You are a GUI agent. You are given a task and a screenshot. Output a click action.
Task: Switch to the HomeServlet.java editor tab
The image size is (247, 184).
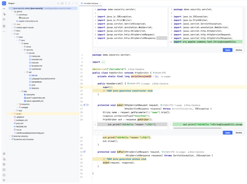click(x=91, y=3)
